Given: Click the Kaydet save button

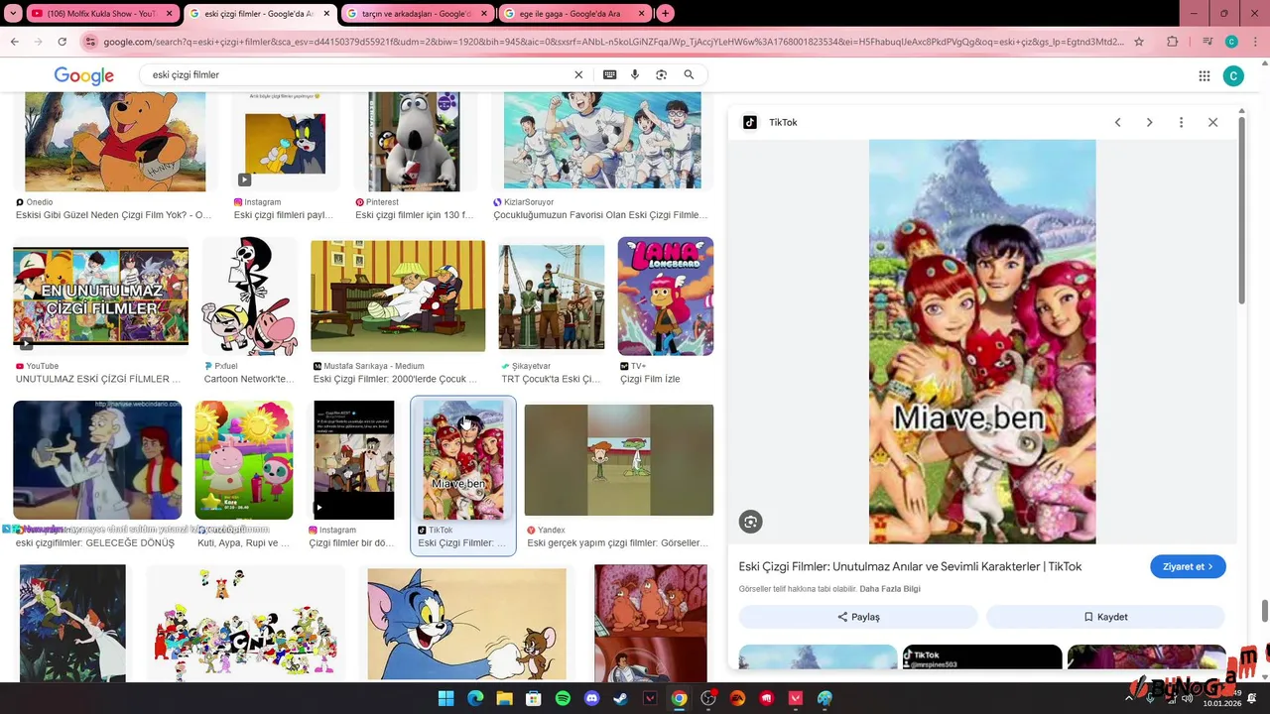Looking at the screenshot, I should 1105,617.
